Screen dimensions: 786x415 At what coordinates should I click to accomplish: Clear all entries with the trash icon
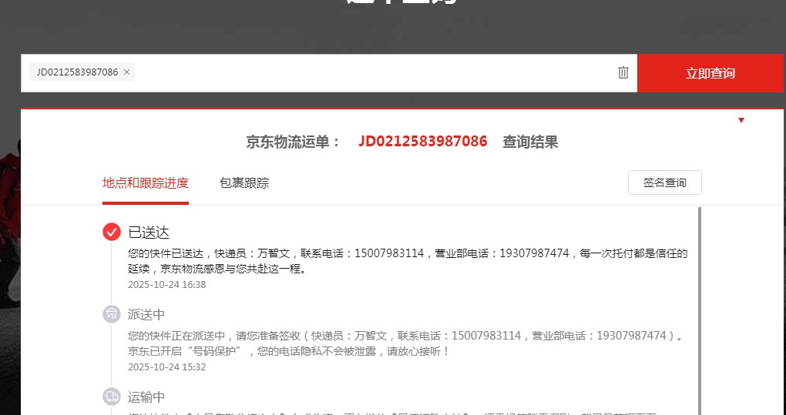[x=623, y=72]
